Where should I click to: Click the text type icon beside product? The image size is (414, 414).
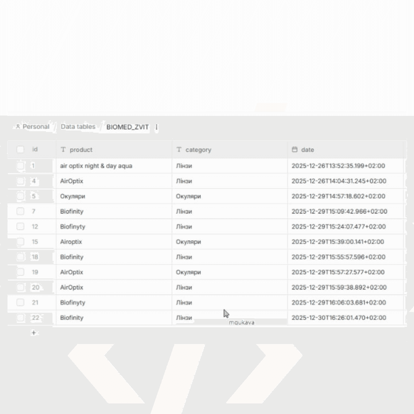coord(63,150)
